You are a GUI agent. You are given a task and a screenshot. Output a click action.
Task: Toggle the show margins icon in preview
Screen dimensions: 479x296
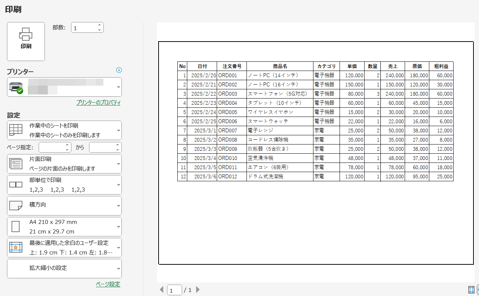pyautogui.click(x=471, y=290)
